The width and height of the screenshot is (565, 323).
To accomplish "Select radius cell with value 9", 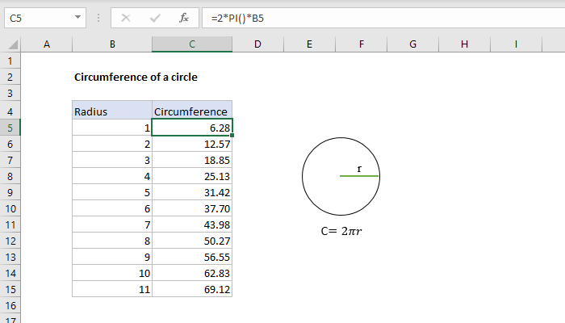I will 112,257.
